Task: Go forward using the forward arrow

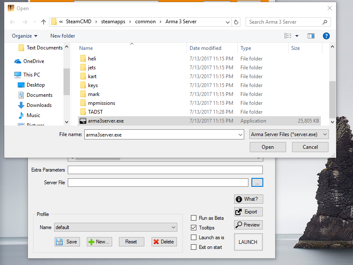Action: click(x=25, y=22)
